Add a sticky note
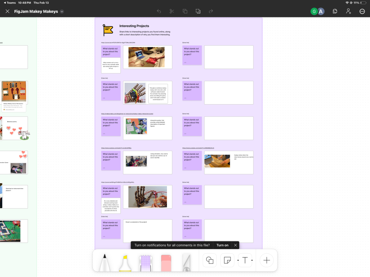370x277 pixels. (227, 260)
